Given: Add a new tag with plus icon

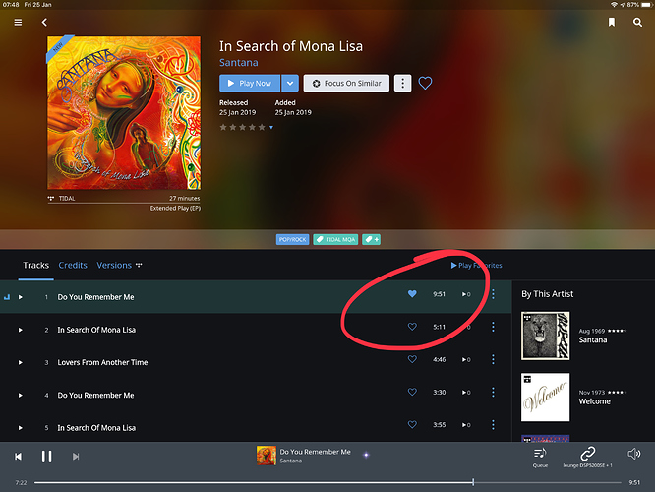Looking at the screenshot, I should click(x=371, y=239).
